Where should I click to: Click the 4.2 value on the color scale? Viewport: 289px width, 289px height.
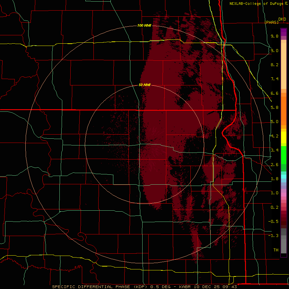pos(275,136)
